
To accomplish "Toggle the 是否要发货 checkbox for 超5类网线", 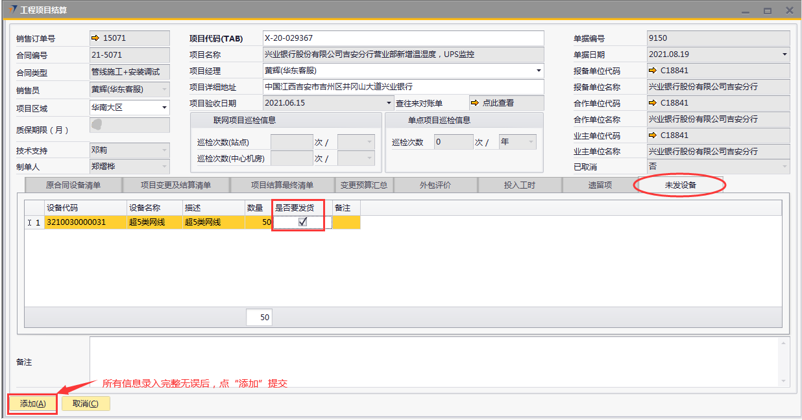I will click(302, 222).
